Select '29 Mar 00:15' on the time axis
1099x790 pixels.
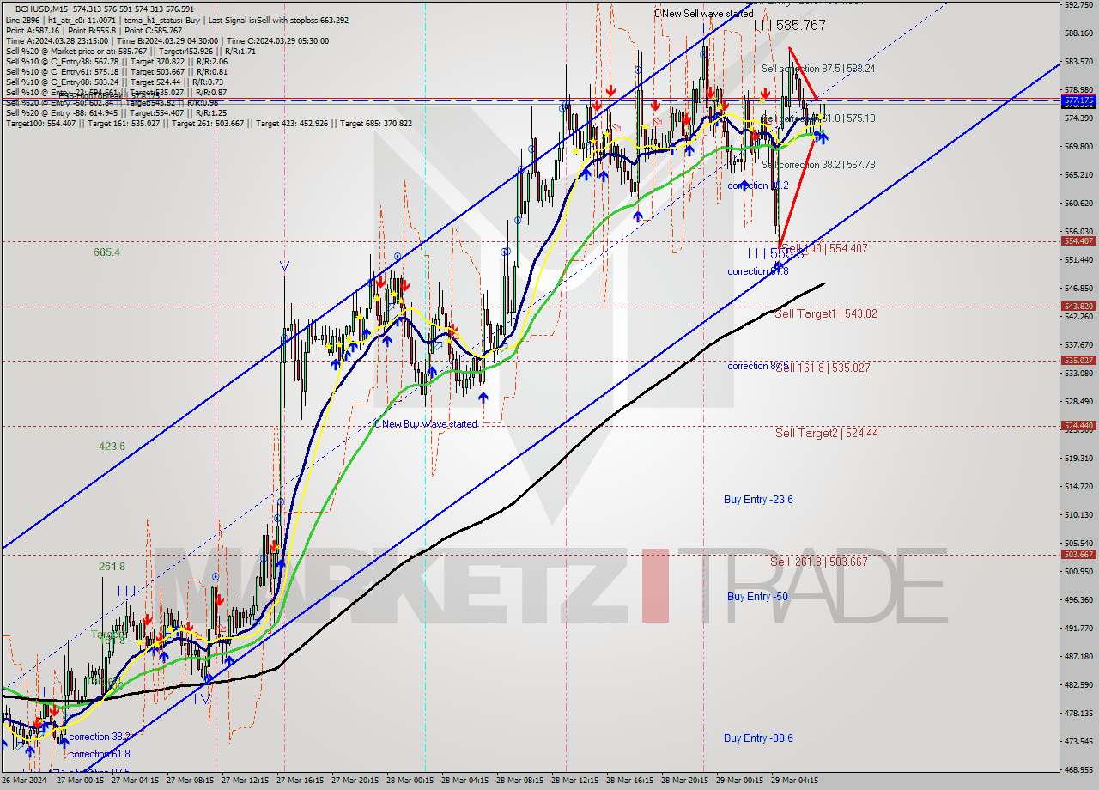coord(740,781)
